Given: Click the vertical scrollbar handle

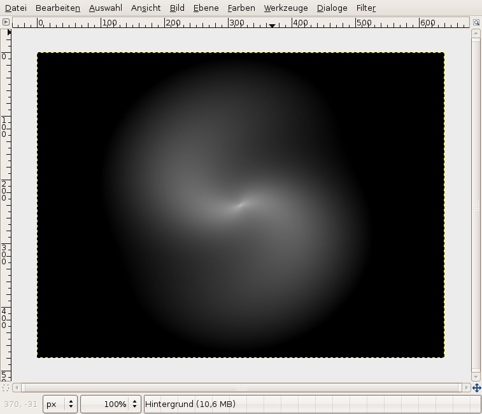Looking at the screenshot, I should (476, 205).
